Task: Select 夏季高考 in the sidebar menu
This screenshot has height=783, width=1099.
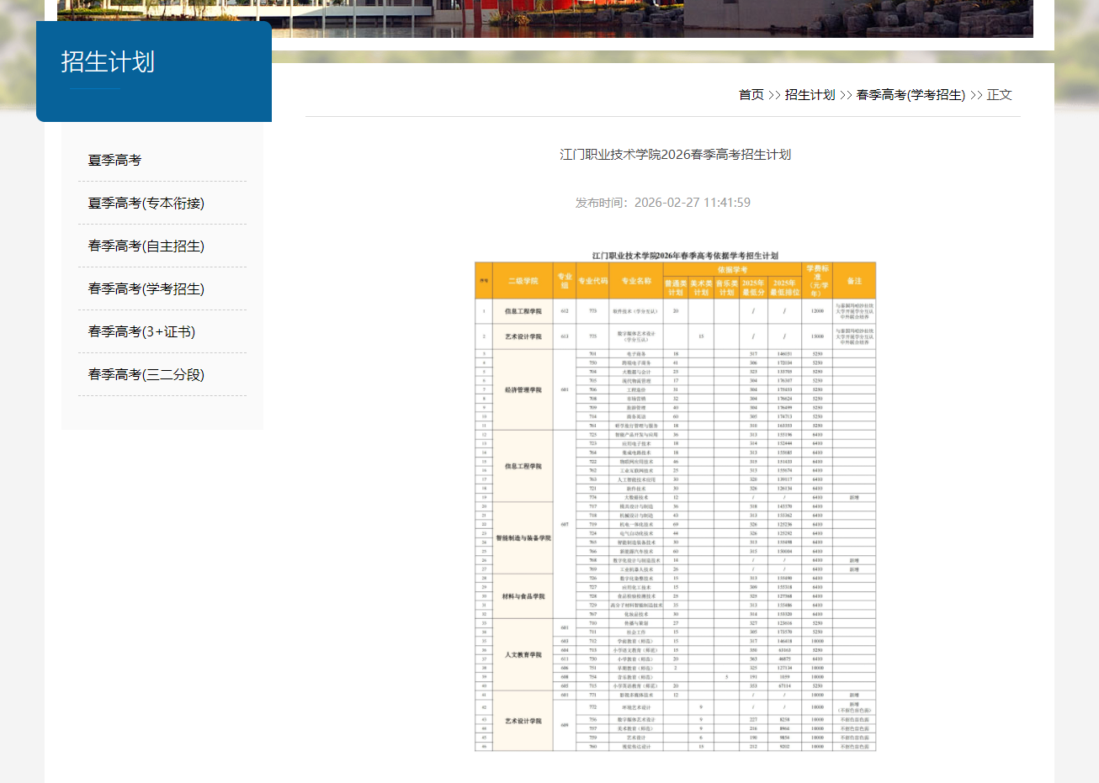Action: 114,160
